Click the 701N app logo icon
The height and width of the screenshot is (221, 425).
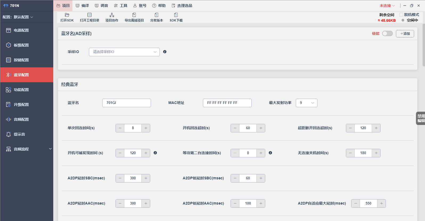click(x=6, y=6)
